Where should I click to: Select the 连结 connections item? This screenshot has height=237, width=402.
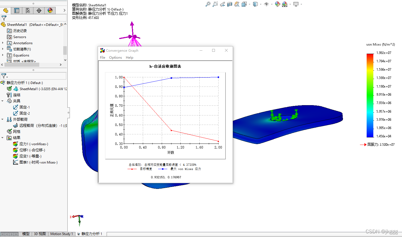[14, 95]
